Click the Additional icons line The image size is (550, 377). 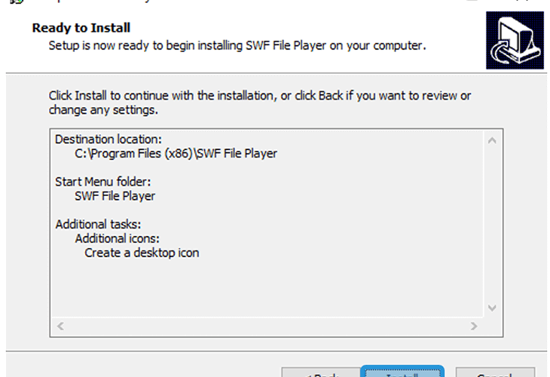(x=117, y=239)
